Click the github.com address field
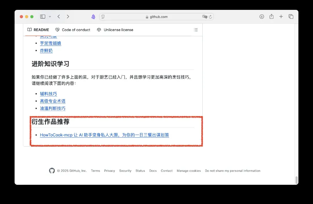The width and height of the screenshot is (313, 204). (156, 17)
